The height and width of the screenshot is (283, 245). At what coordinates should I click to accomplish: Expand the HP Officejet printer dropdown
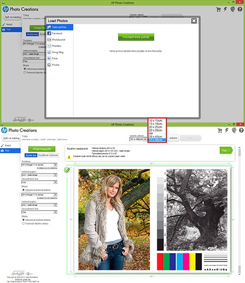coord(39,165)
